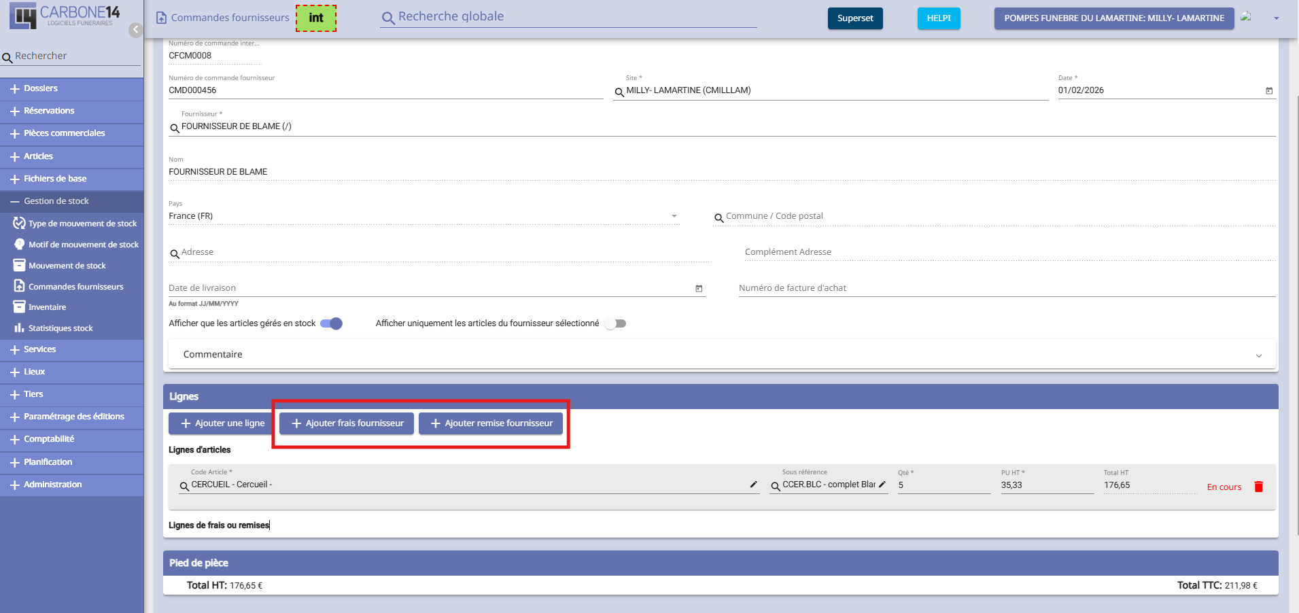Click the edit pencil beside CCER.BLC sous référence
The width and height of the screenshot is (1299, 613).
tap(882, 485)
